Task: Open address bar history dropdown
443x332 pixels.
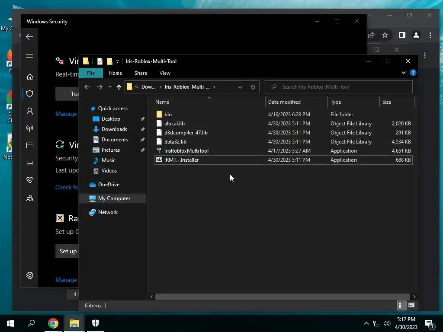Action: (240, 87)
